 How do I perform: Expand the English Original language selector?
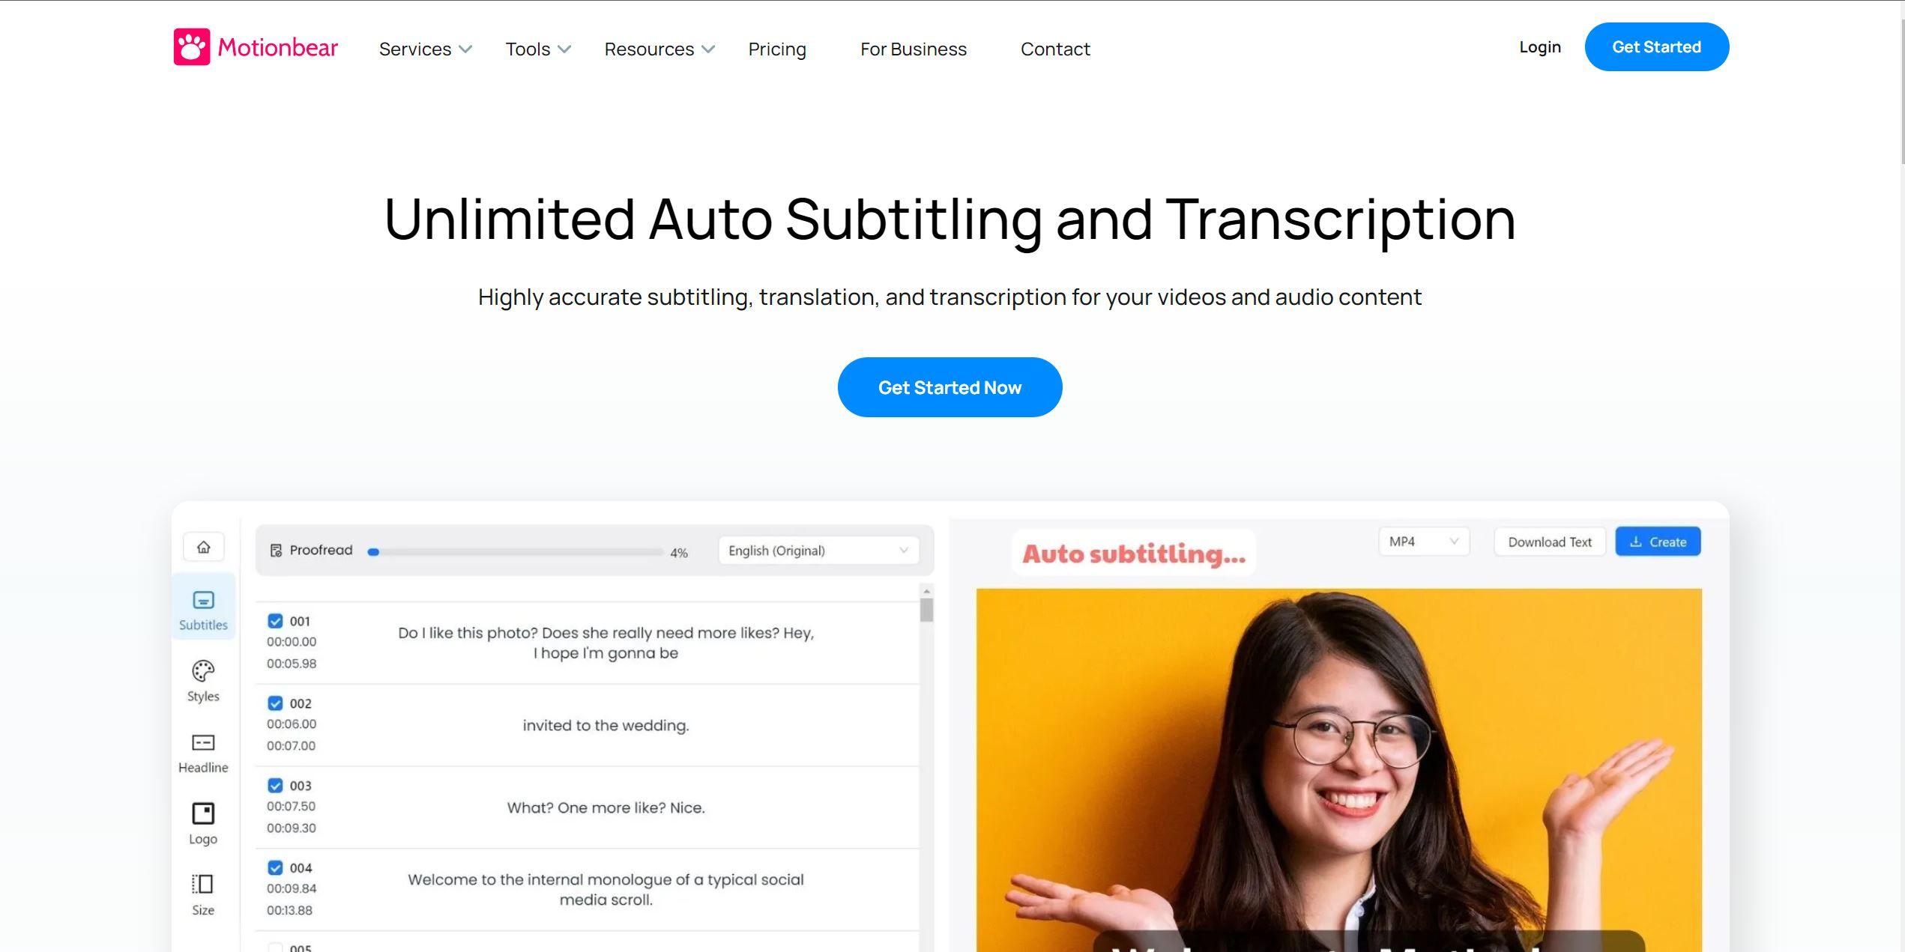818,550
